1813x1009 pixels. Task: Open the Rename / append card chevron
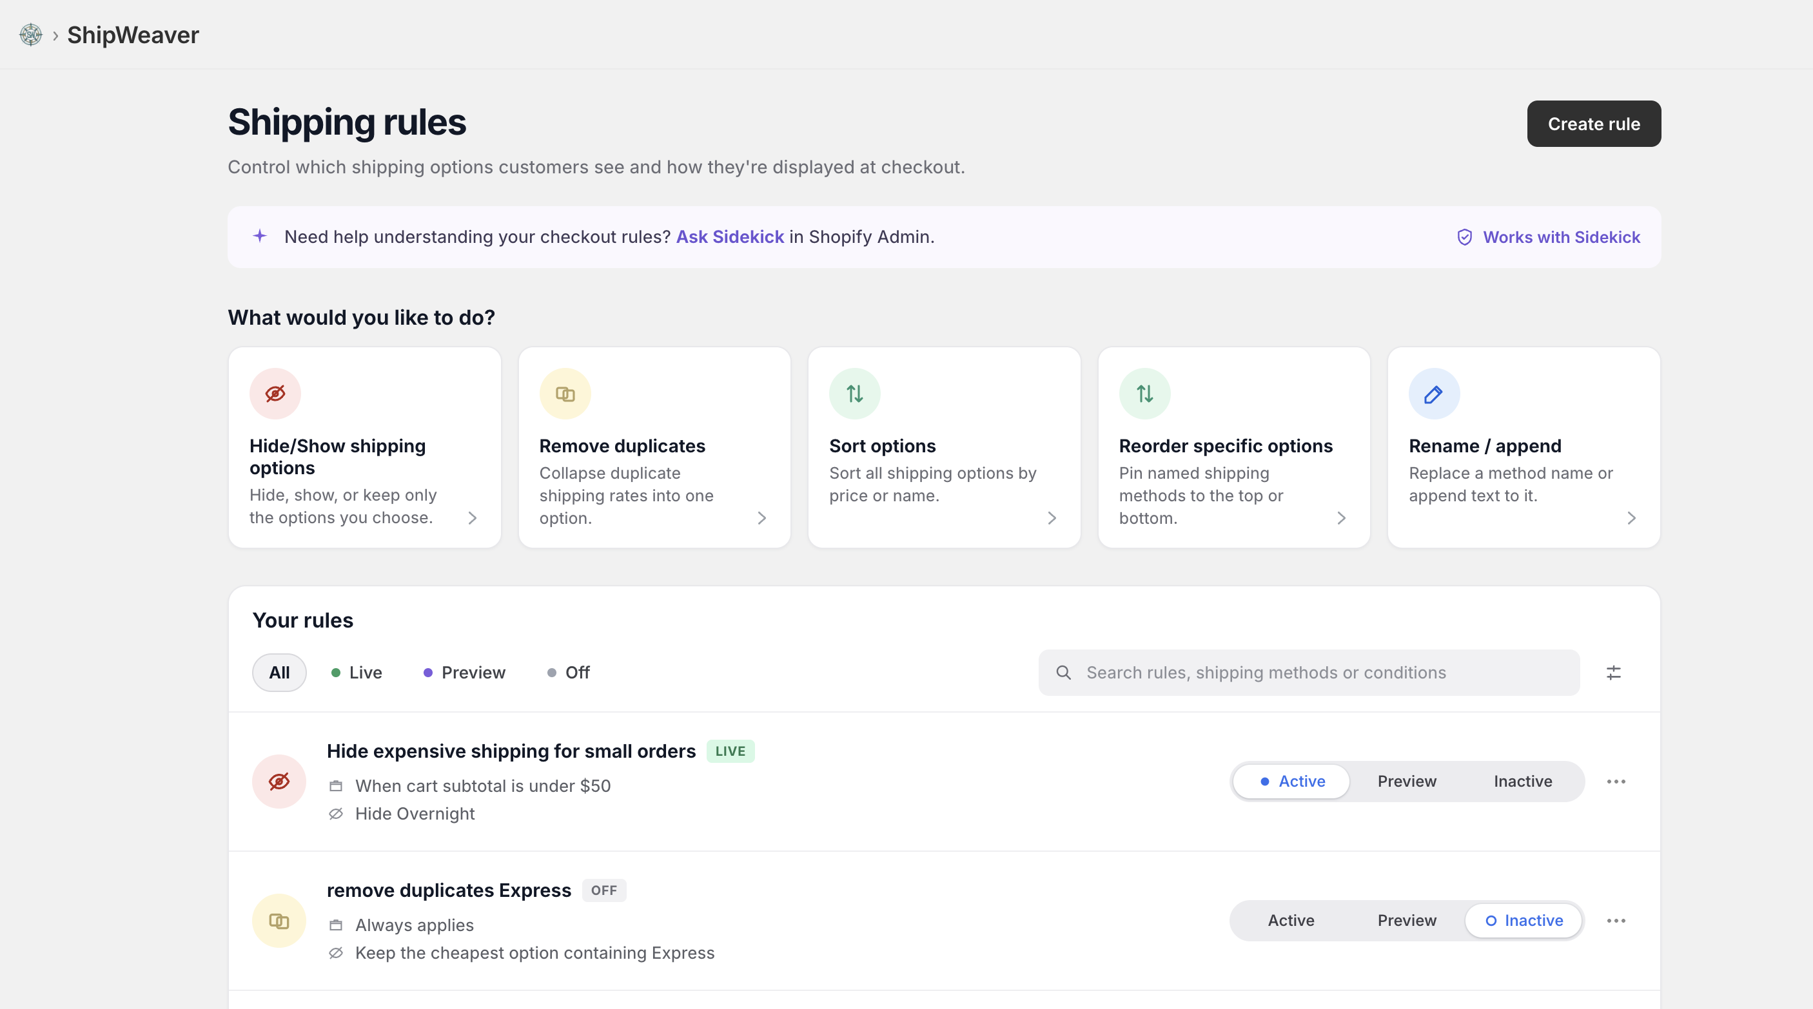(1631, 518)
